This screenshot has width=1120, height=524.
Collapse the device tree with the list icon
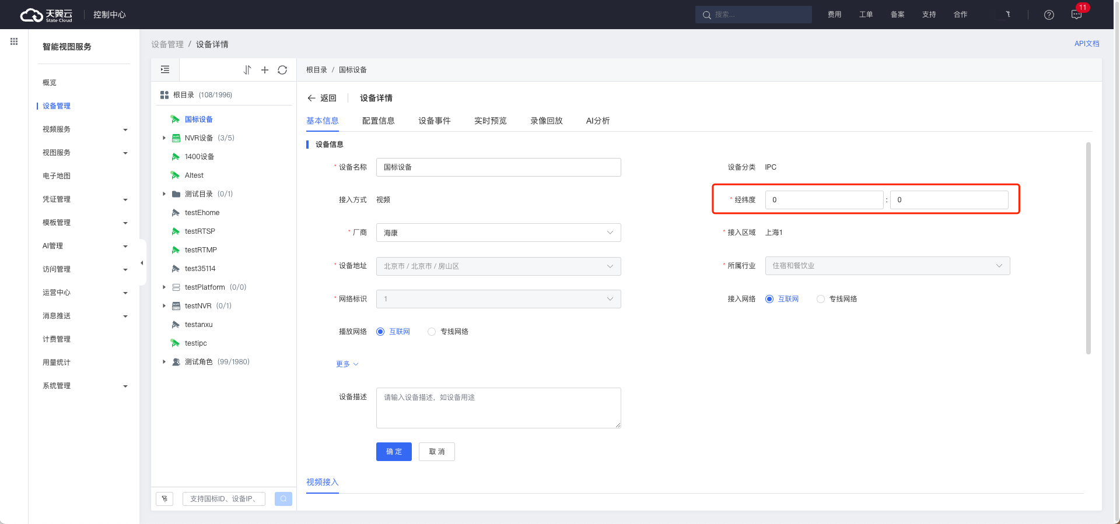(x=165, y=69)
